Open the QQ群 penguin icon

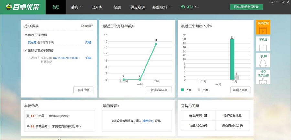tap(263, 63)
